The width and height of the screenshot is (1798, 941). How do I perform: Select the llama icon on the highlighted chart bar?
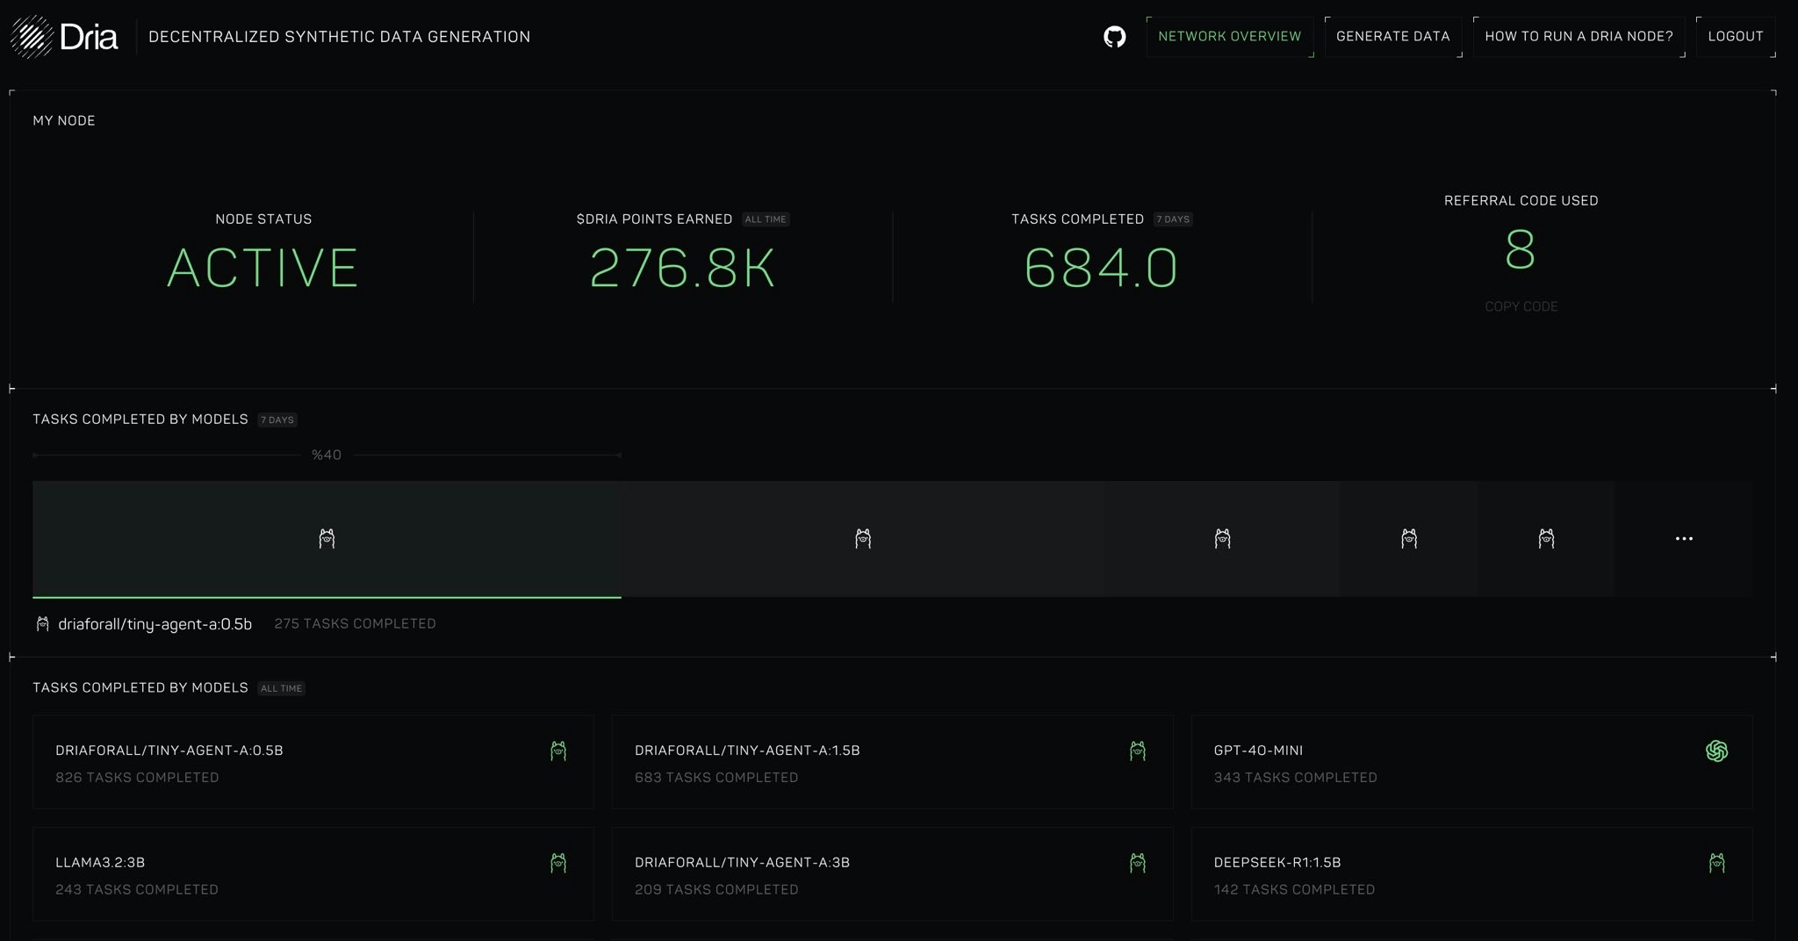[327, 538]
